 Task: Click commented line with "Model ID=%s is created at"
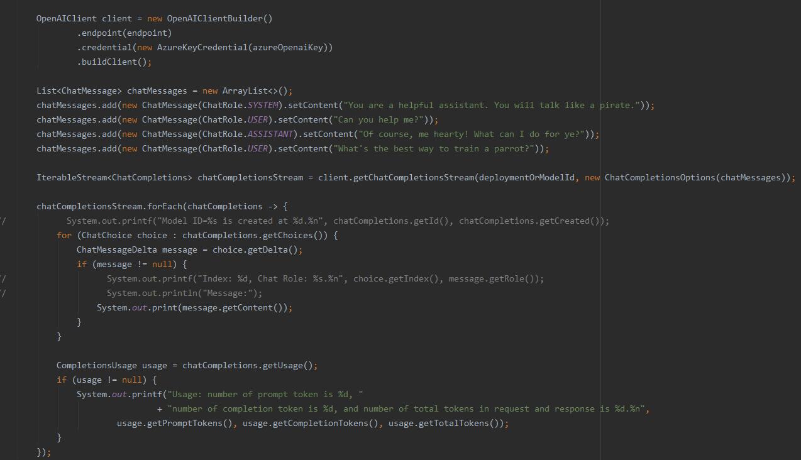[x=338, y=221]
